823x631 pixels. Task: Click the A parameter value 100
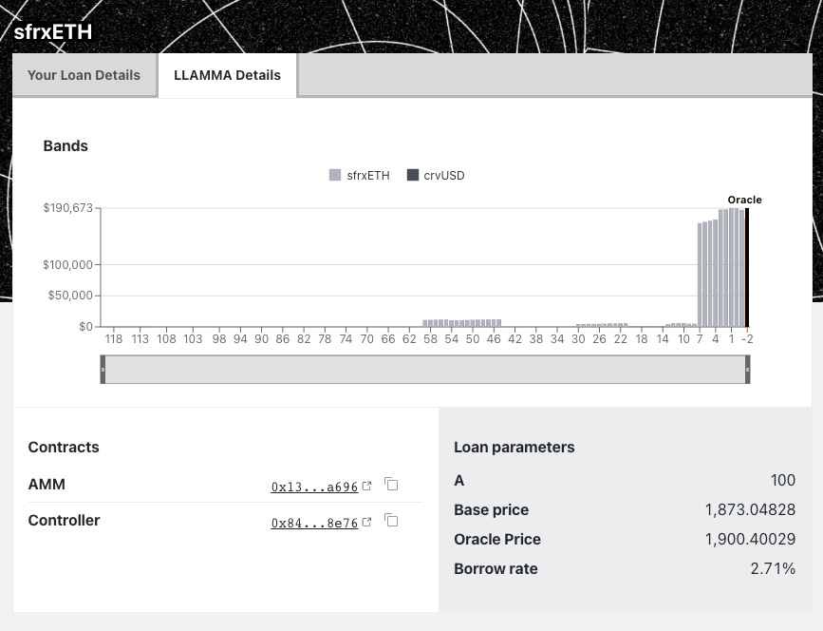coord(782,480)
